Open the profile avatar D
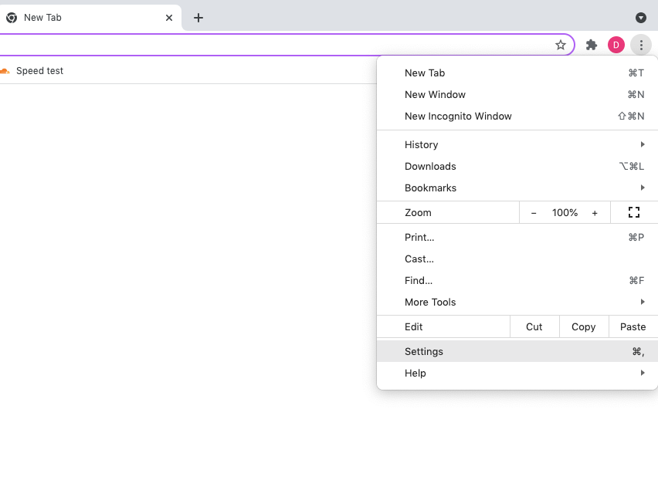 click(616, 45)
